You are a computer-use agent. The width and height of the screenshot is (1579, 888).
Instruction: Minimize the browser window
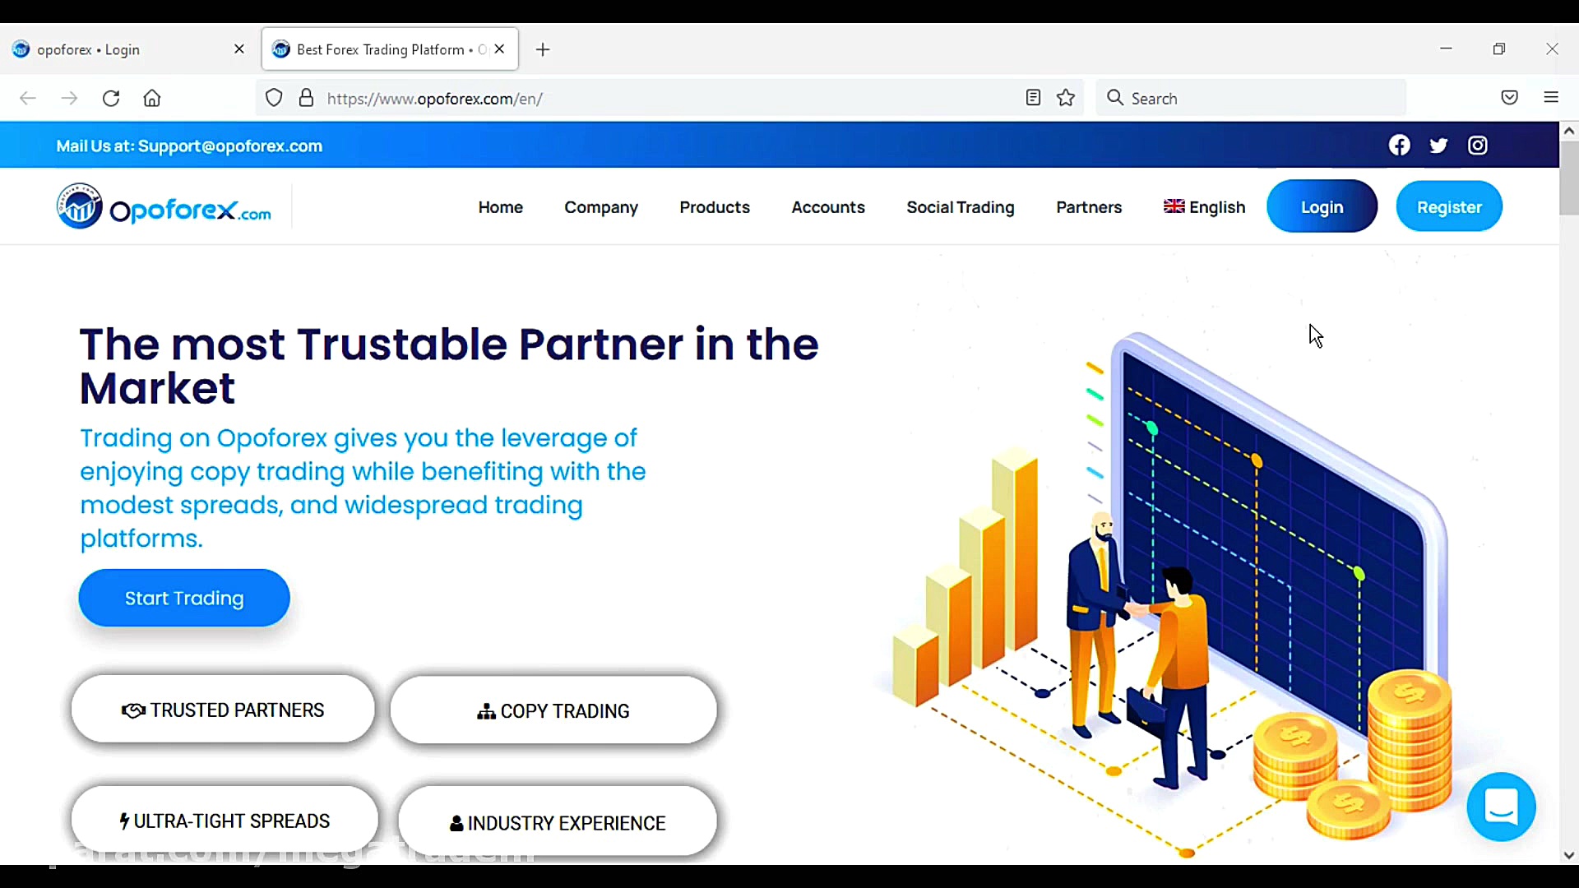pyautogui.click(x=1447, y=49)
